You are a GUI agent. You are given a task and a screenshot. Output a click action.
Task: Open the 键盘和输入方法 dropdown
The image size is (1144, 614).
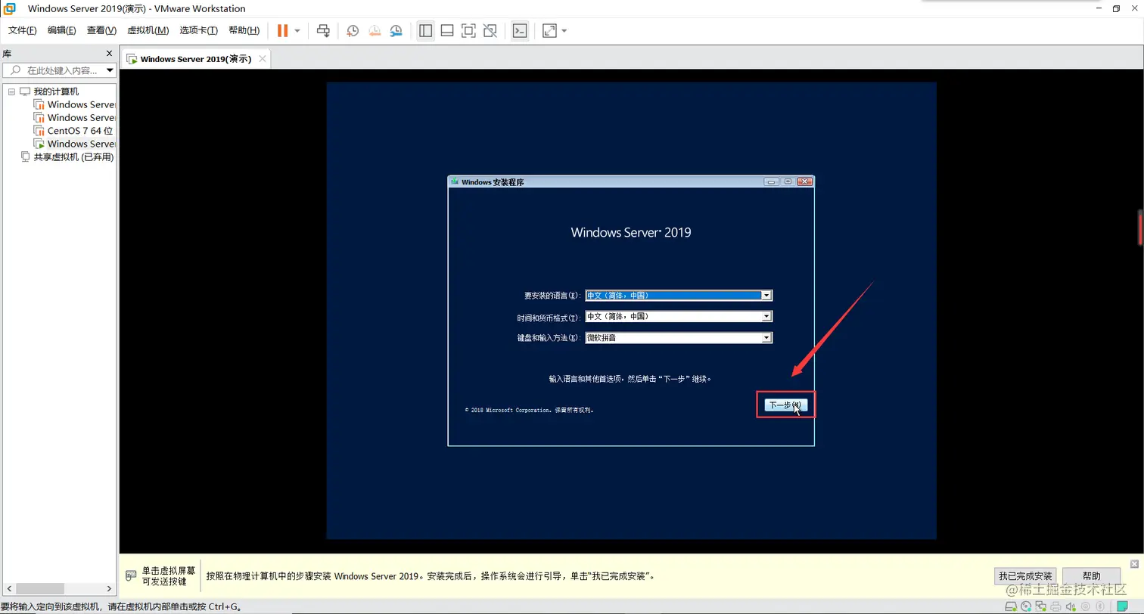click(679, 338)
